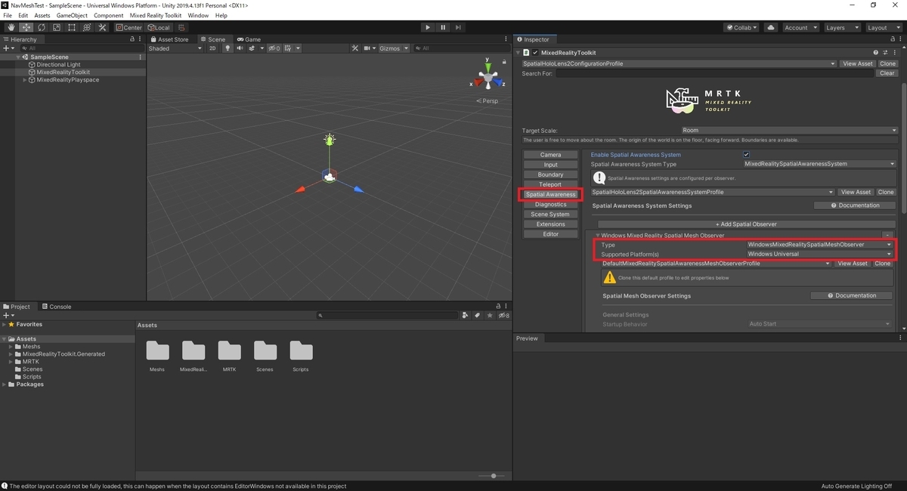907x491 pixels.
Task: Select the Scale tool in the toolbar
Action: pyautogui.click(x=56, y=27)
